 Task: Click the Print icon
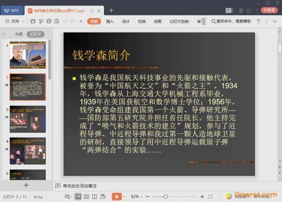tap(49, 21)
